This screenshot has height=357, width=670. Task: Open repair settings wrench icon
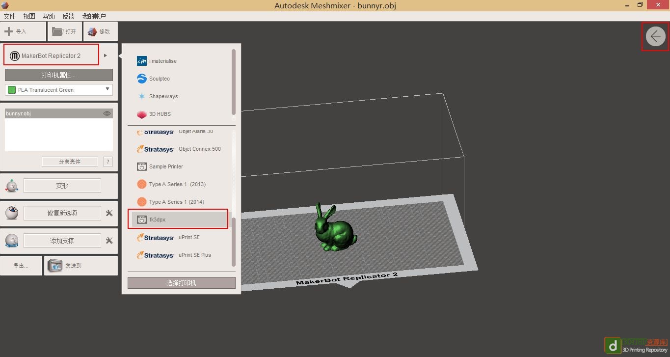pyautogui.click(x=109, y=213)
